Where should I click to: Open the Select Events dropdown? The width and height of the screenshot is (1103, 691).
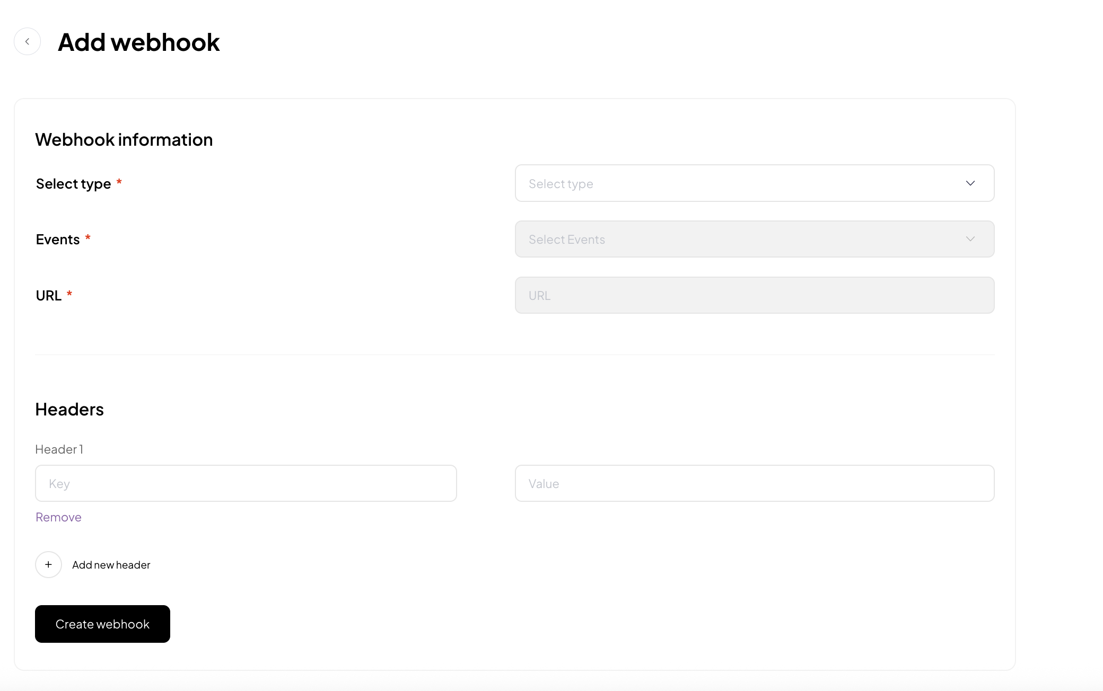click(x=742, y=239)
